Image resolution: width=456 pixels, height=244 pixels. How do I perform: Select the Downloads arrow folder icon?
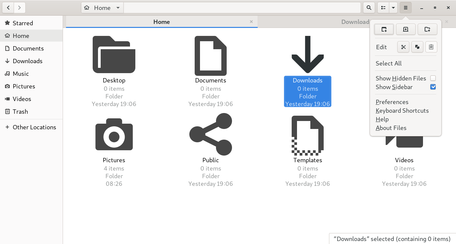point(308,55)
